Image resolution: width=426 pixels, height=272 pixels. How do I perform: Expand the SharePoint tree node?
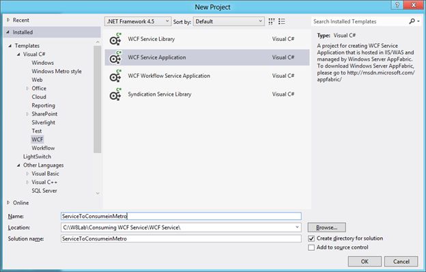[x=27, y=113]
